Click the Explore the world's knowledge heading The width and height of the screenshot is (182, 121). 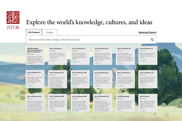click(89, 22)
